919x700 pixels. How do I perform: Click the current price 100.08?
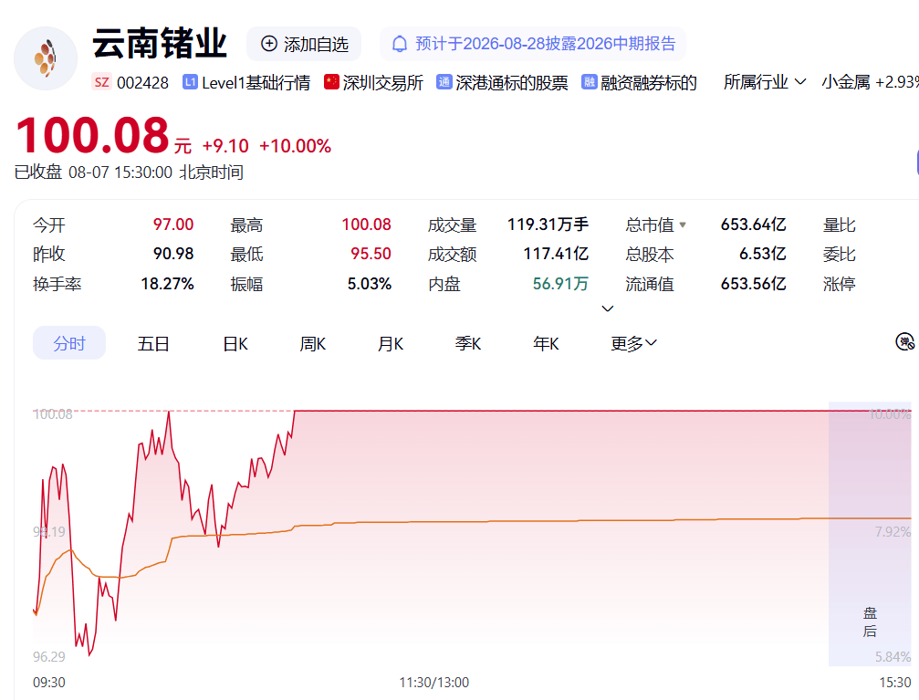[92, 135]
